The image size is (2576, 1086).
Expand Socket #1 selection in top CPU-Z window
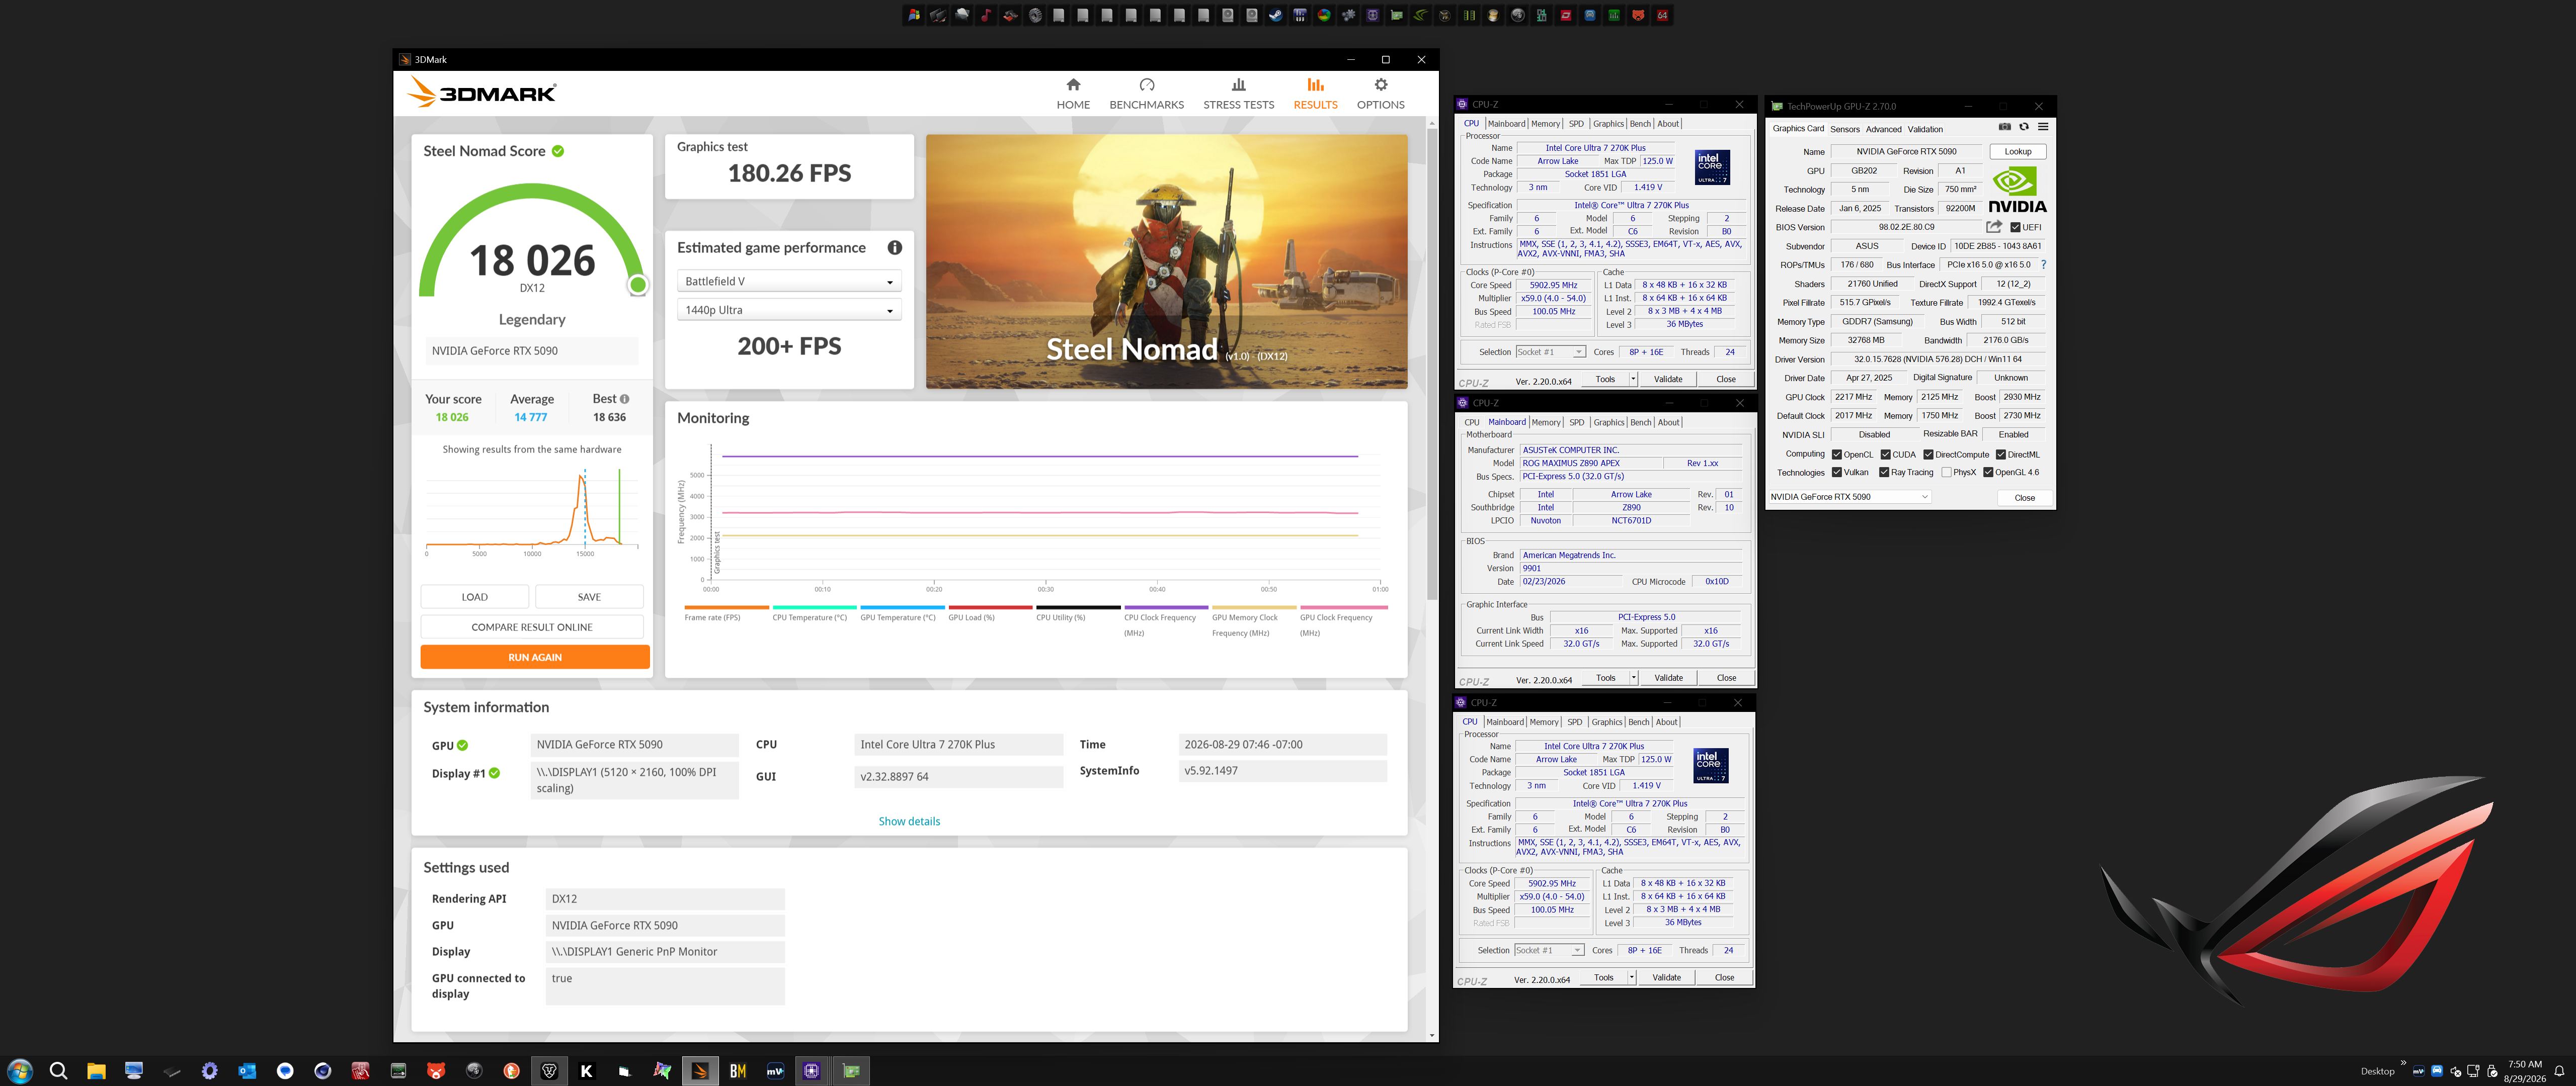point(1550,351)
